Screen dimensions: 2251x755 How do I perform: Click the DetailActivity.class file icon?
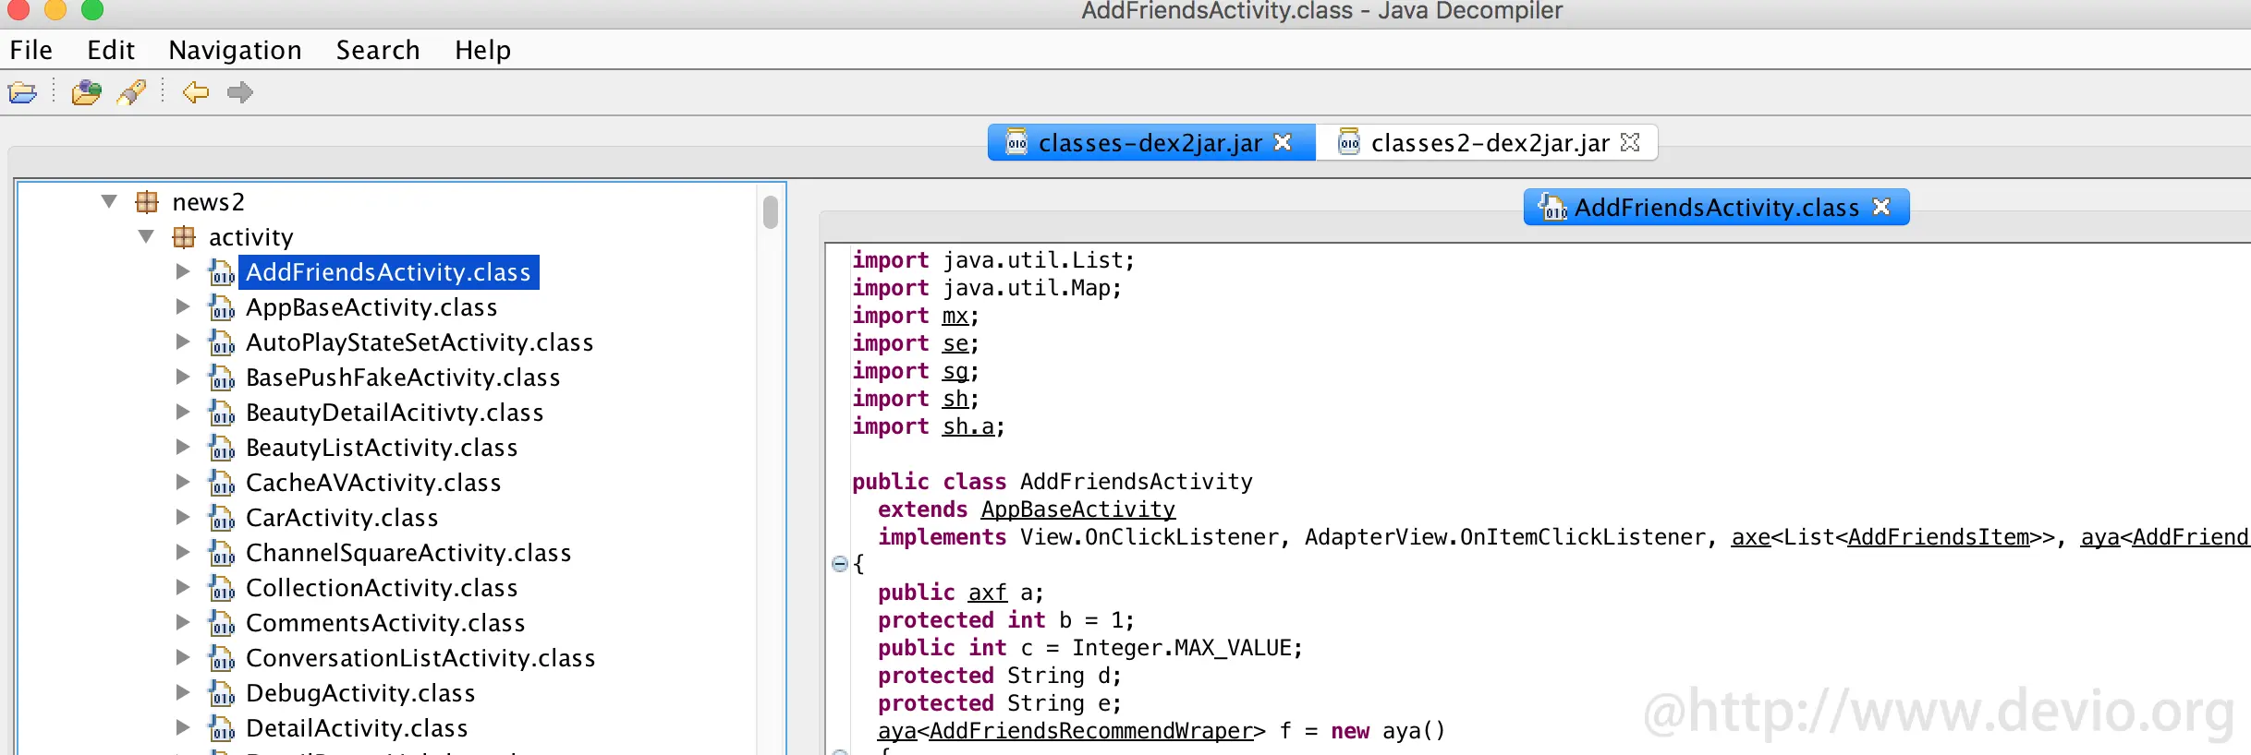point(222,728)
